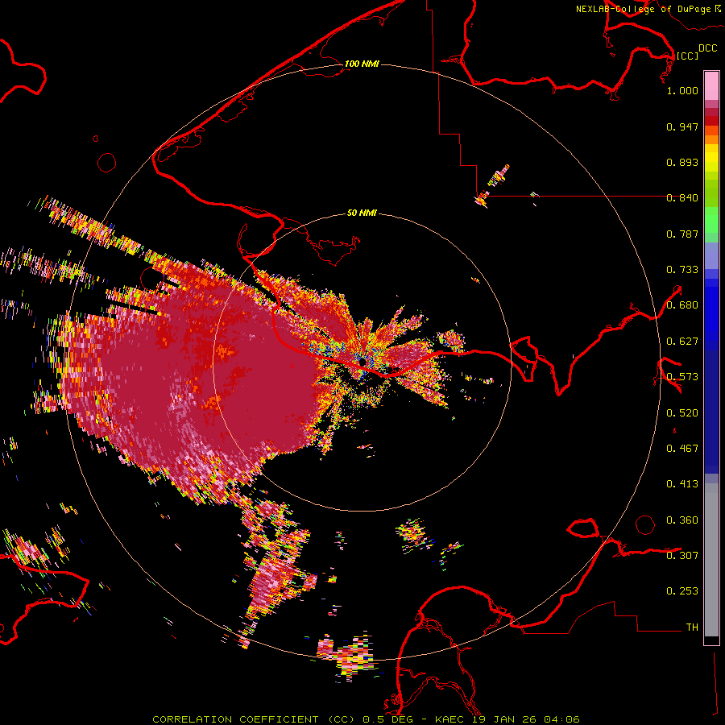Select the 0.947 scale value
The height and width of the screenshot is (725, 725).
pyautogui.click(x=682, y=126)
